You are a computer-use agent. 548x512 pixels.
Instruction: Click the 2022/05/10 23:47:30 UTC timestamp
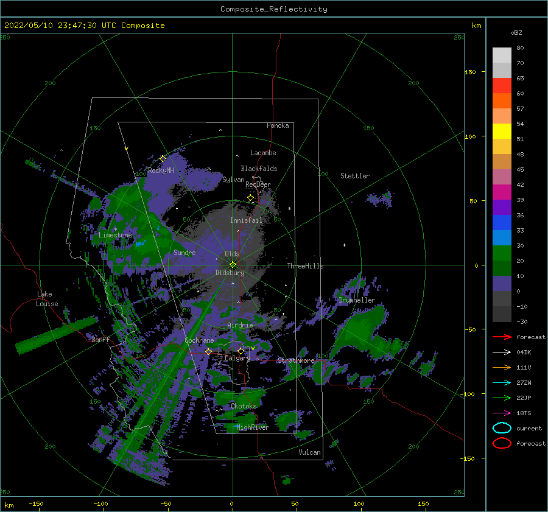coord(84,26)
